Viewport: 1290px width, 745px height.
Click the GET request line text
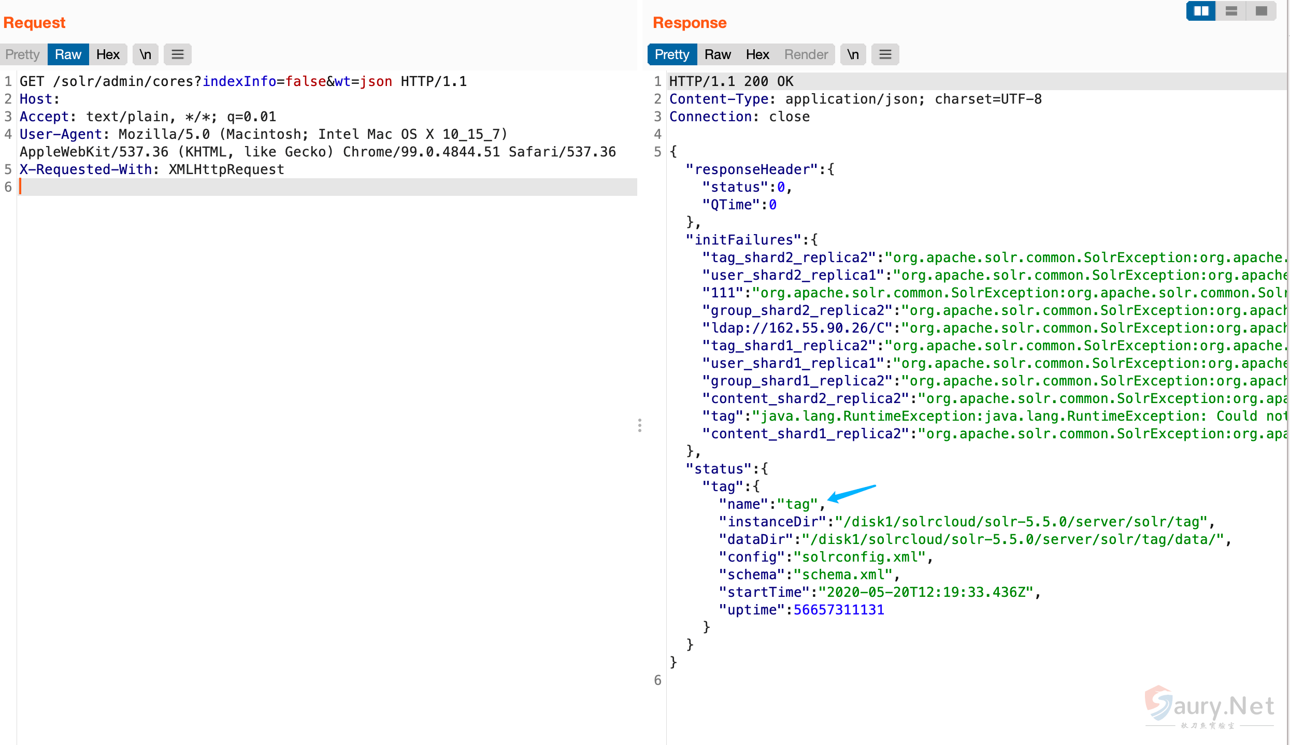pyautogui.click(x=242, y=81)
